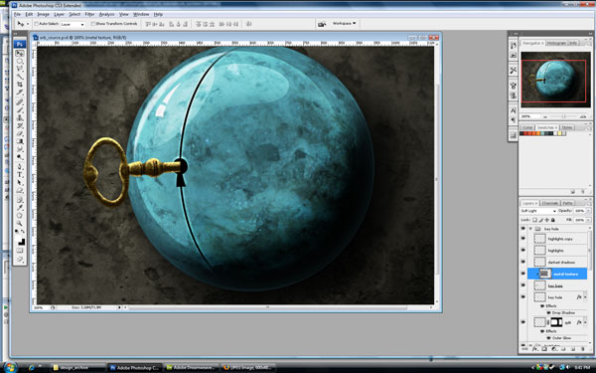Open the Fill dropdown arrow

(588, 220)
